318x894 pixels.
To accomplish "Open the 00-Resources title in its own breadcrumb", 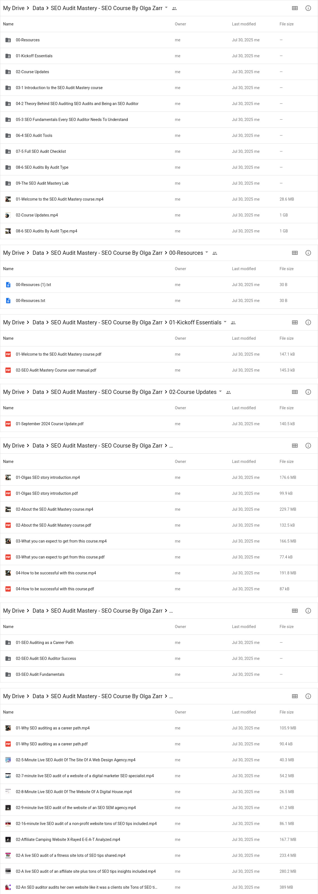I will click(186, 253).
